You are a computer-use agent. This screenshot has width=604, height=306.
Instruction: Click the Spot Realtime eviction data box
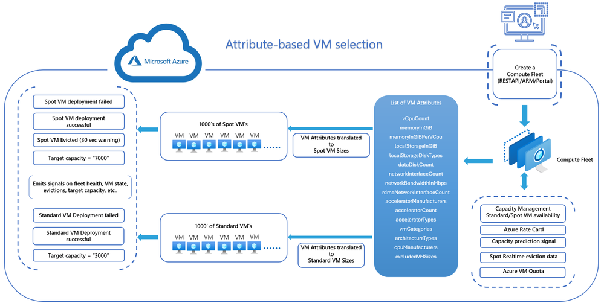point(523,257)
